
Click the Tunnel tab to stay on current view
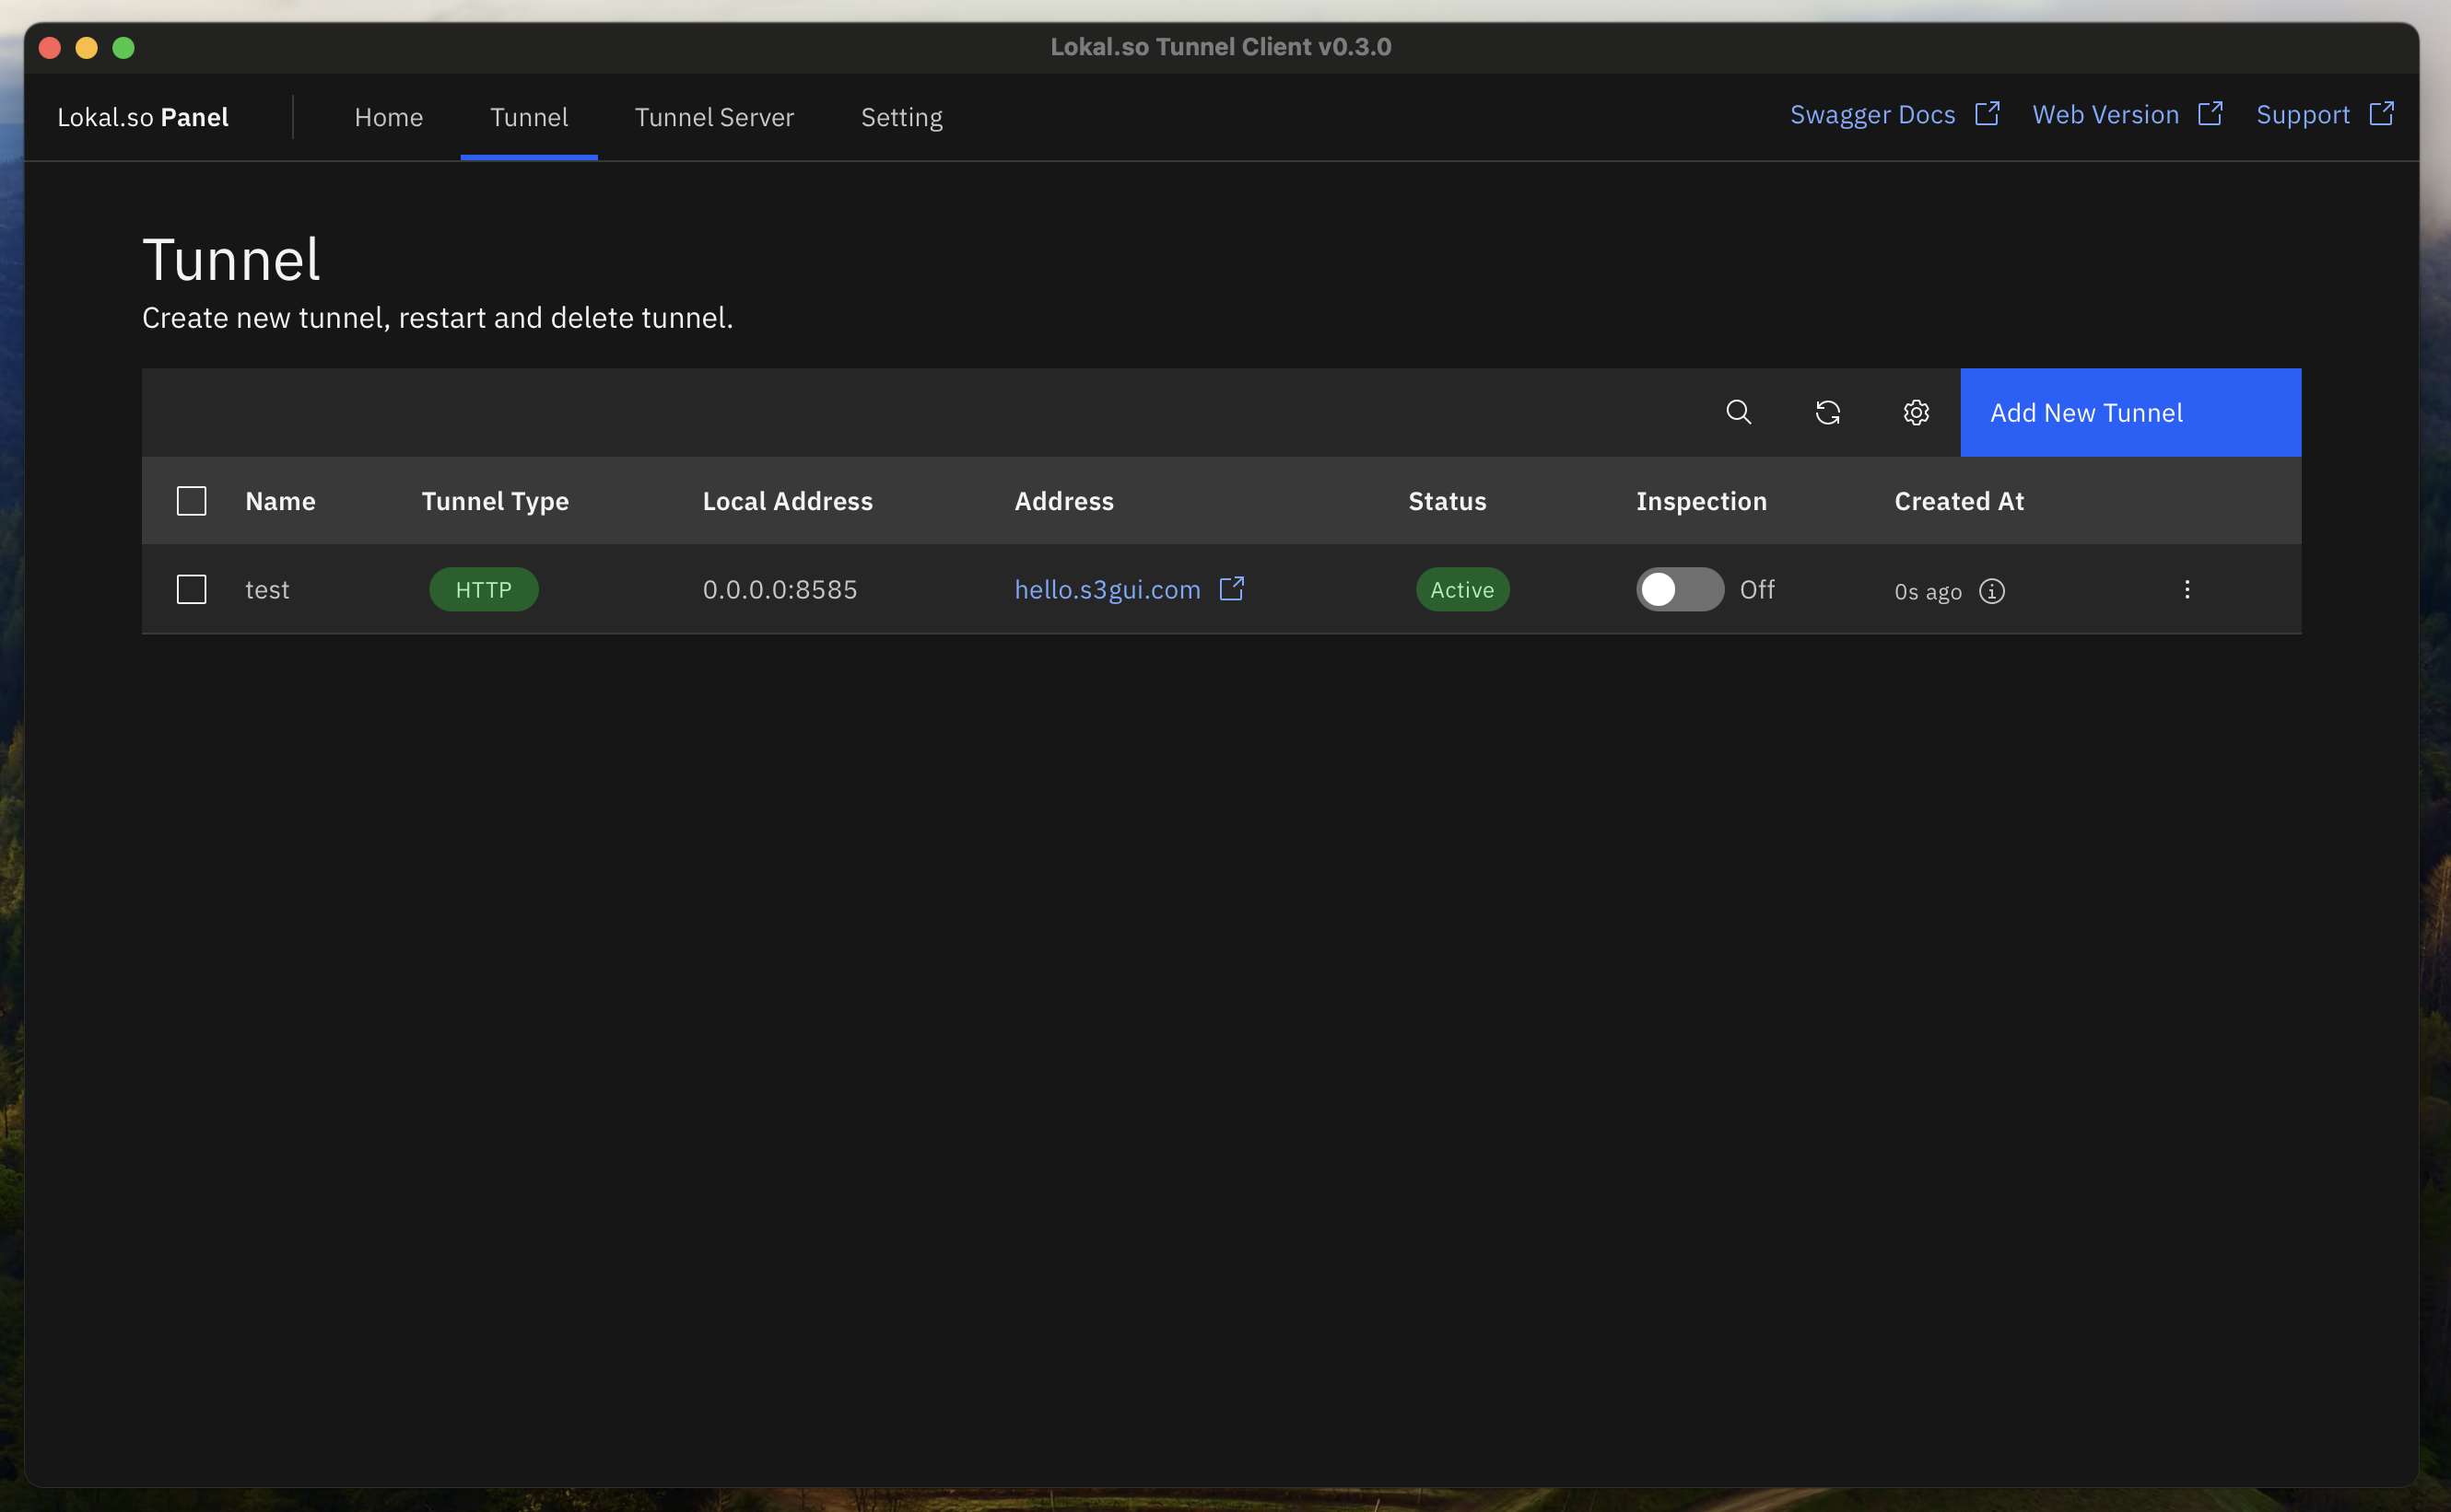point(529,117)
